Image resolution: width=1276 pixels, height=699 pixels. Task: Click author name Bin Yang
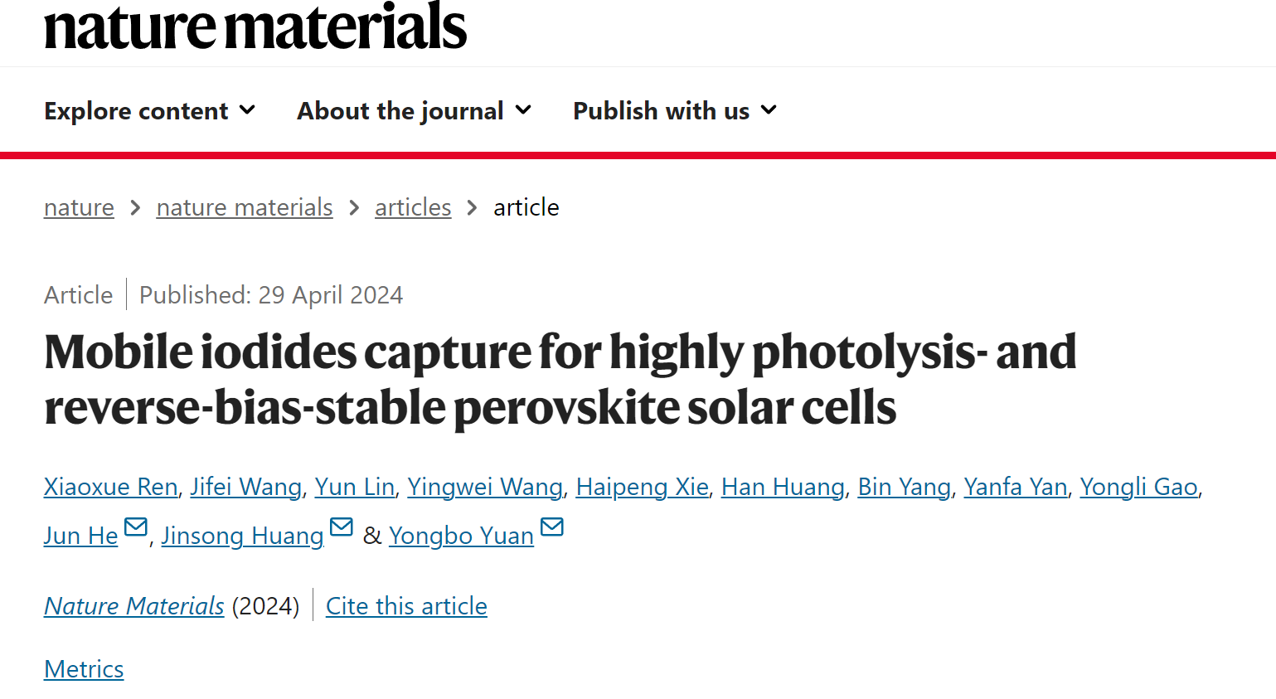pyautogui.click(x=905, y=487)
